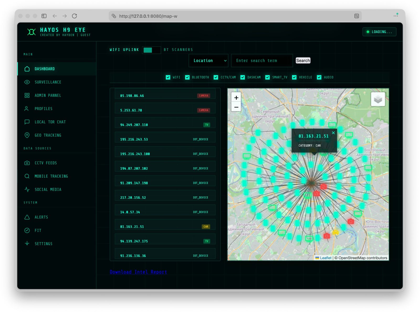Viewport: 420px width, 312px height.
Task: Click the Social Media pulse icon
Action: coord(27,189)
